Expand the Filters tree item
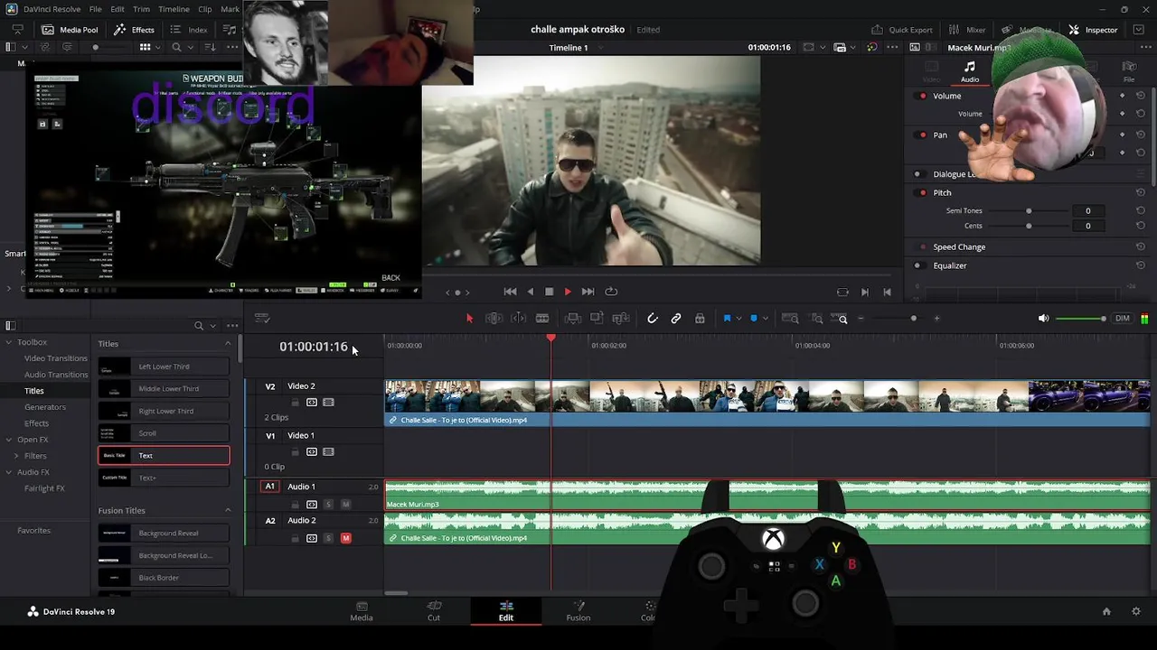The height and width of the screenshot is (650, 1157). (x=16, y=456)
